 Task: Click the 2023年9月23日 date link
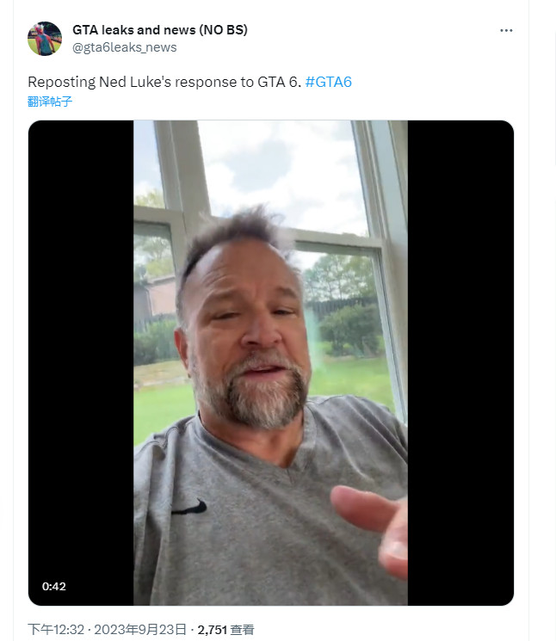click(141, 630)
